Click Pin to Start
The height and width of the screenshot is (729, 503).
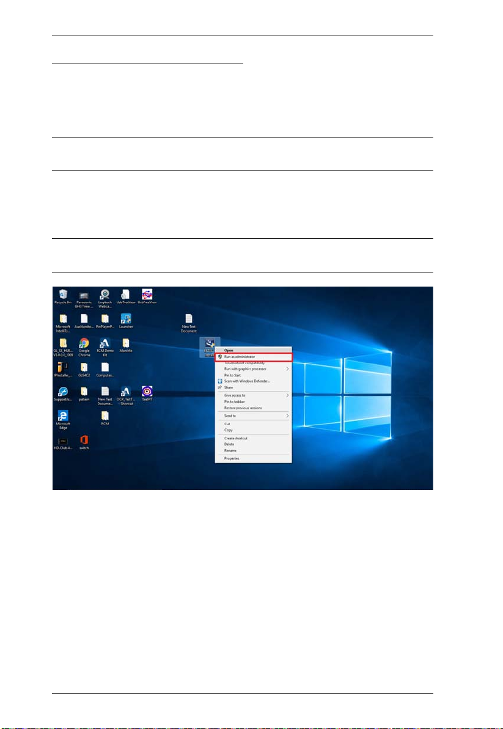[x=254, y=375]
